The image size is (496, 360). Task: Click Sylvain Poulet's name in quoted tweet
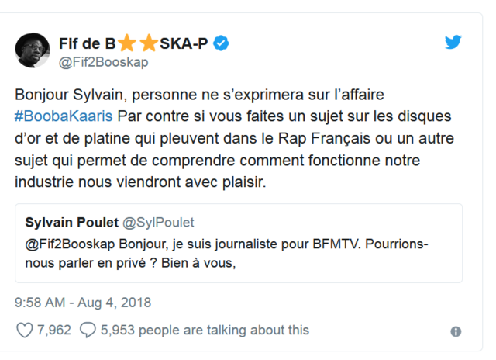point(71,222)
